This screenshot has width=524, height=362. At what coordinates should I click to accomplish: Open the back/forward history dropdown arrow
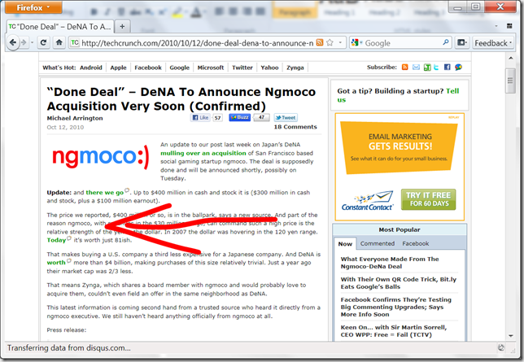[32, 43]
